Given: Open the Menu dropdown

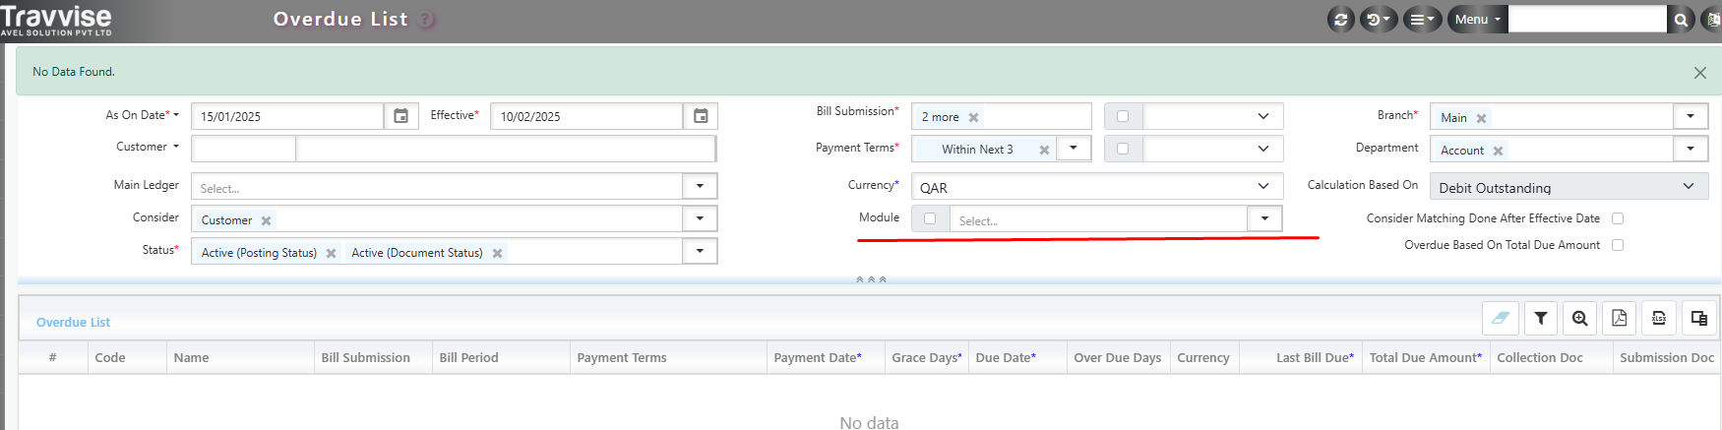Looking at the screenshot, I should click(1477, 19).
